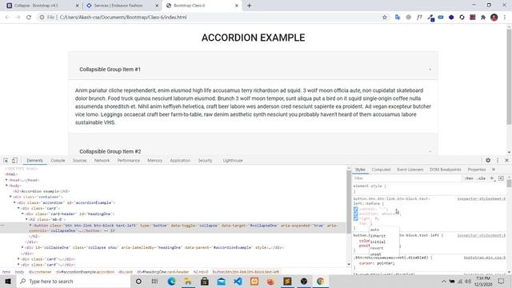Open Microsoft Store from the taskbar
Screen dimensions: 512x288
(205, 281)
